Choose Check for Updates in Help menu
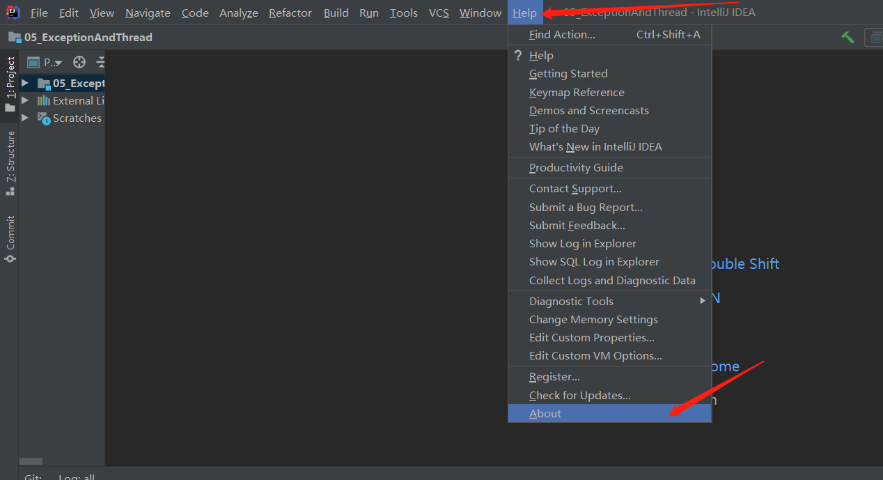 579,395
